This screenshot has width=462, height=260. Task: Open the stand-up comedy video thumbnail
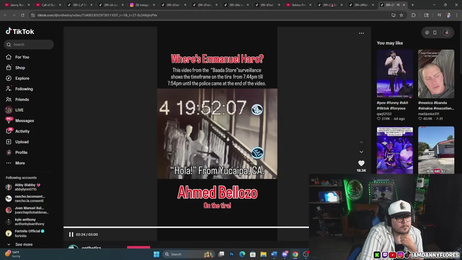[x=395, y=74]
